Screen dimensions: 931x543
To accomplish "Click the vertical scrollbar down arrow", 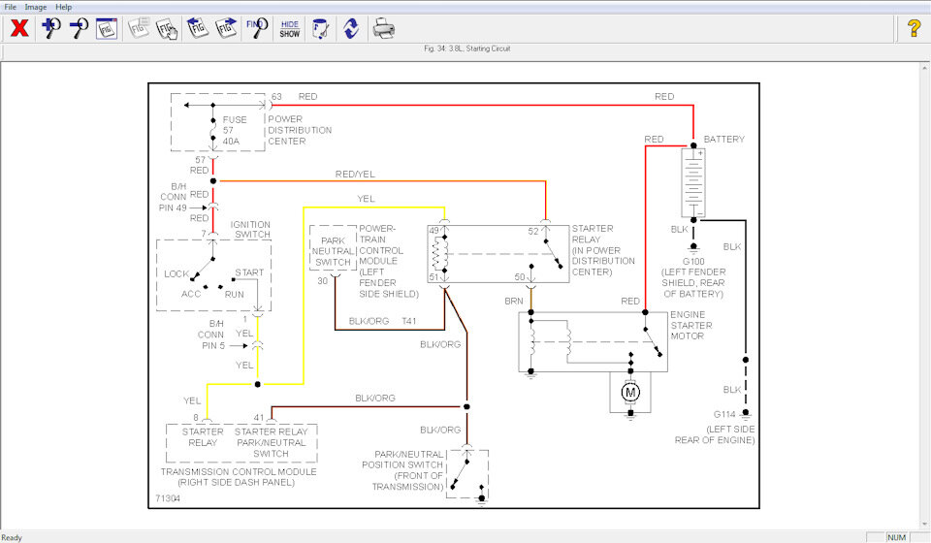I will click(x=925, y=524).
